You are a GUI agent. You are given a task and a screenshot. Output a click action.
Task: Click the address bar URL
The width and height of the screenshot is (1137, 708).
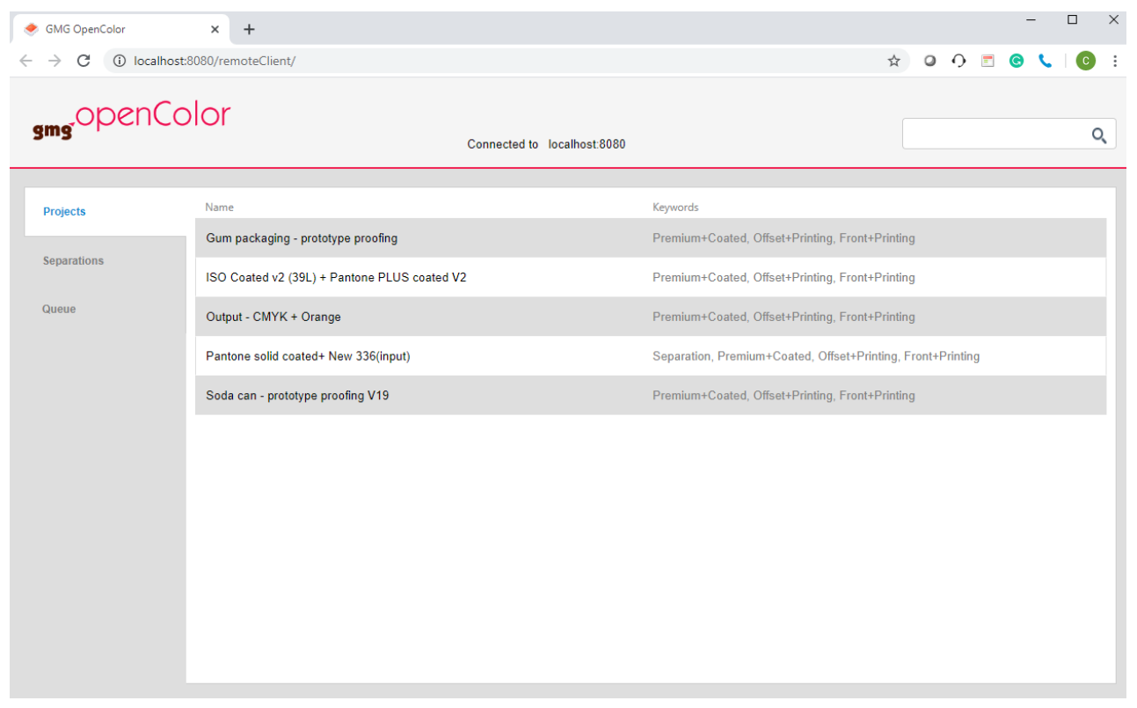[215, 61]
